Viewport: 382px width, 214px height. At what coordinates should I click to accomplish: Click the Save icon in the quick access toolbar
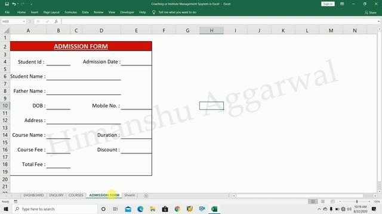click(x=7, y=4)
